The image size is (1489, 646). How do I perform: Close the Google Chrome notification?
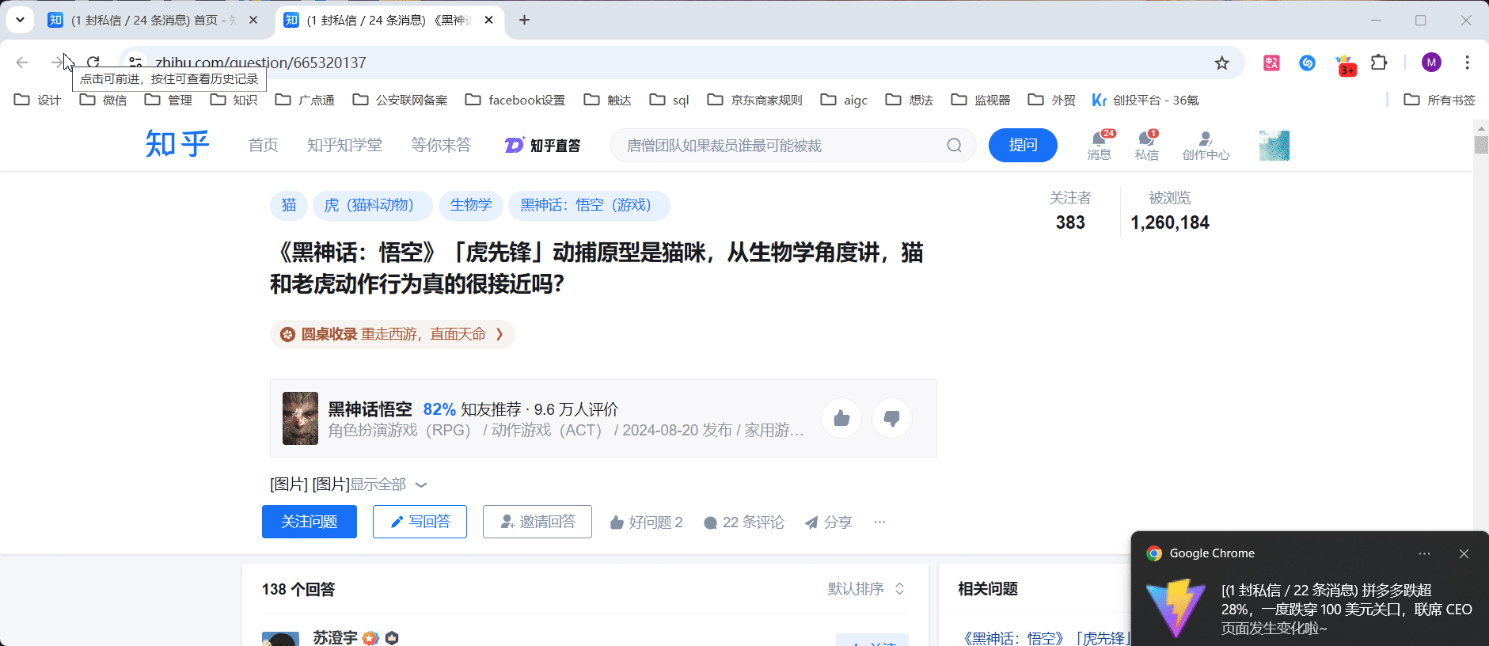(1464, 553)
